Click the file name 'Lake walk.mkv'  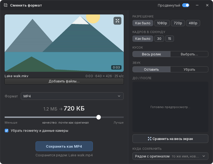pyautogui.click(x=16, y=76)
